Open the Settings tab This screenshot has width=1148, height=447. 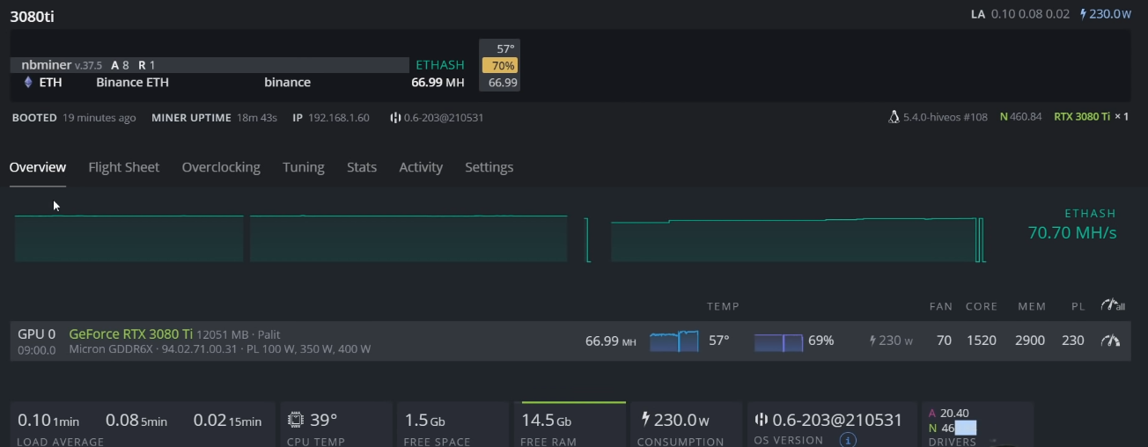tap(489, 167)
